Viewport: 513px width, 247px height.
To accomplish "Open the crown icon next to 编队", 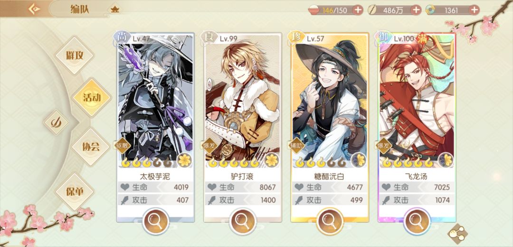I will 115,9.
